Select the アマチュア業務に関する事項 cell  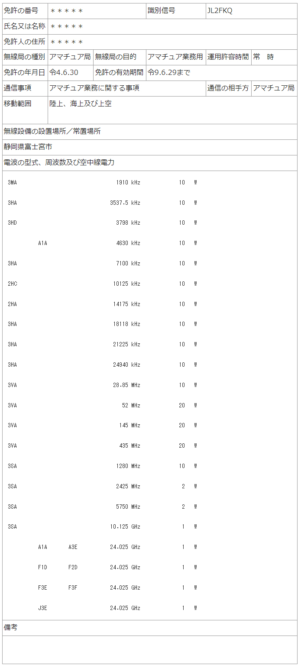coord(94,88)
